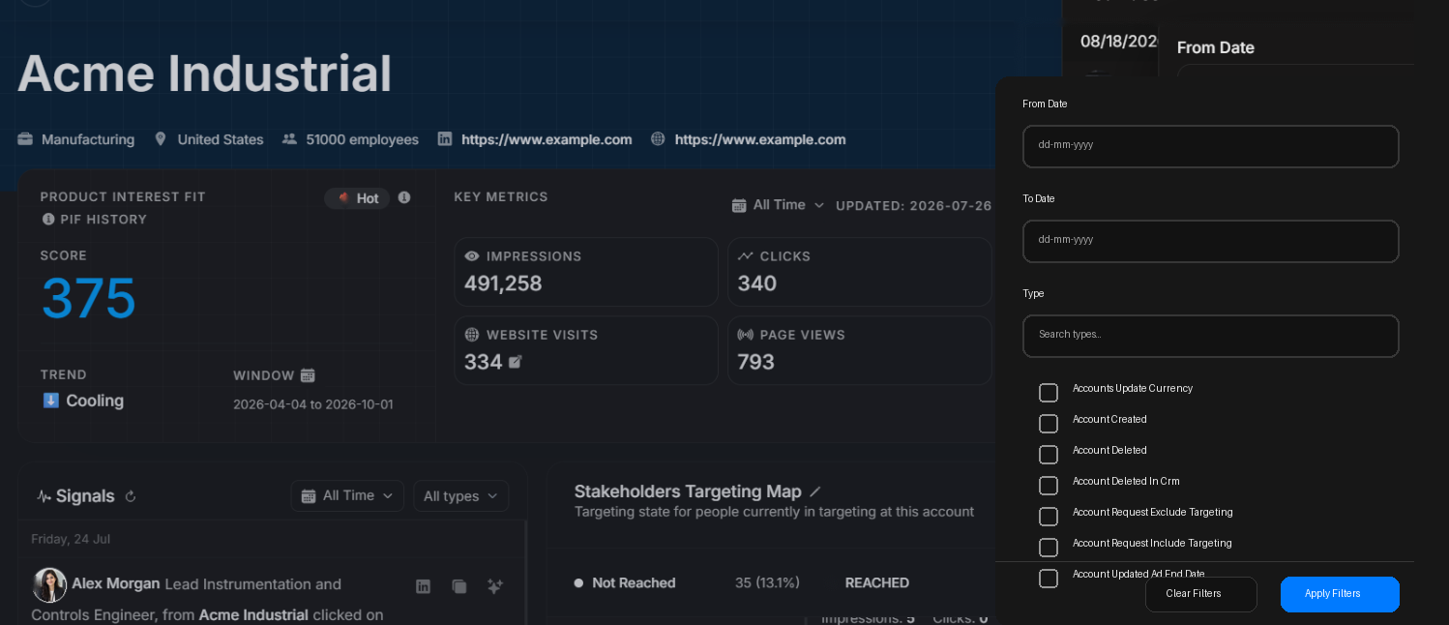Open the Key Metrics All Time dropdown
1449x625 pixels.
coord(779,205)
